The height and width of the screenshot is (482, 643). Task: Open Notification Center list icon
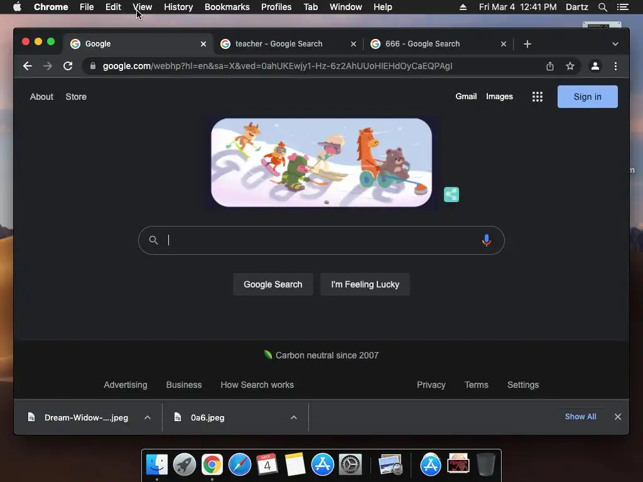(x=622, y=7)
